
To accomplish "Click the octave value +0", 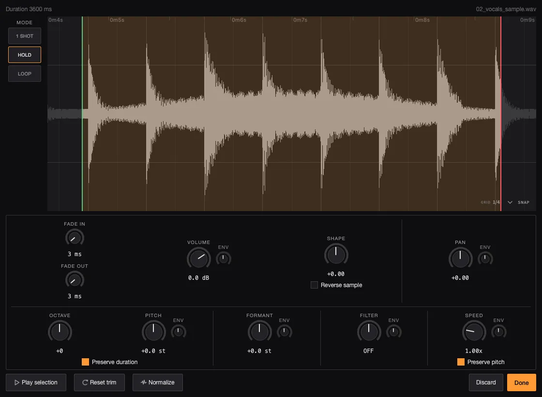I will 60,351.
